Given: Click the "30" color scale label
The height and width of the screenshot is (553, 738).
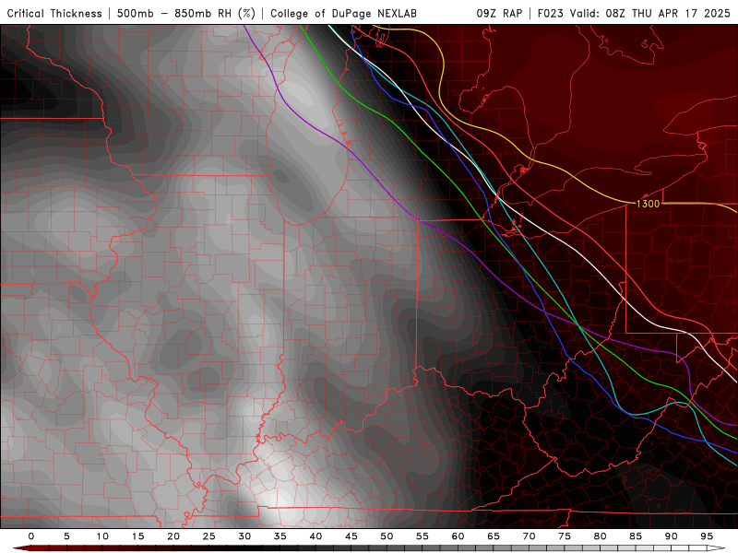Looking at the screenshot, I should [244, 536].
